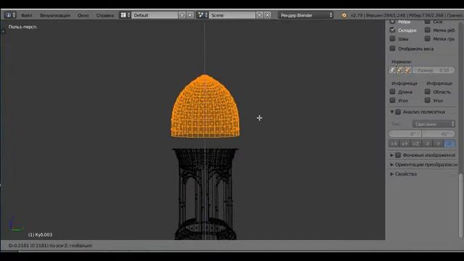Click the black wireframe tower object
464x261 pixels.
pyautogui.click(x=205, y=194)
